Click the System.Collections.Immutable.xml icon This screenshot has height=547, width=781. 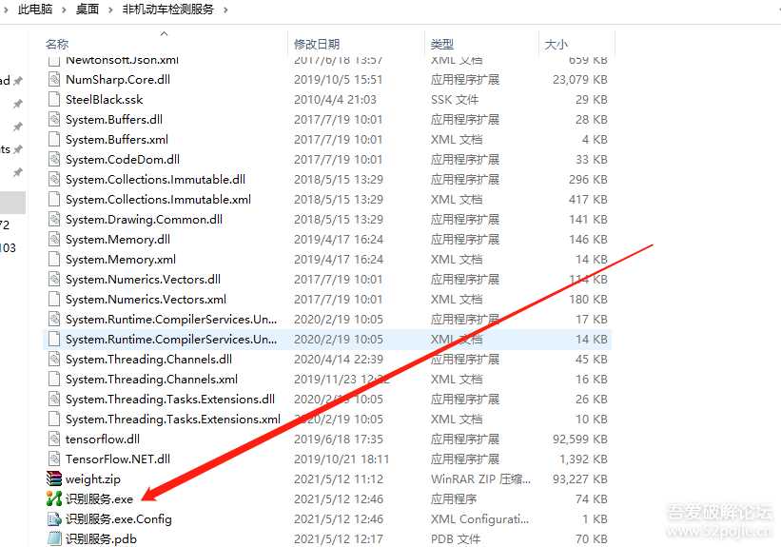point(54,199)
